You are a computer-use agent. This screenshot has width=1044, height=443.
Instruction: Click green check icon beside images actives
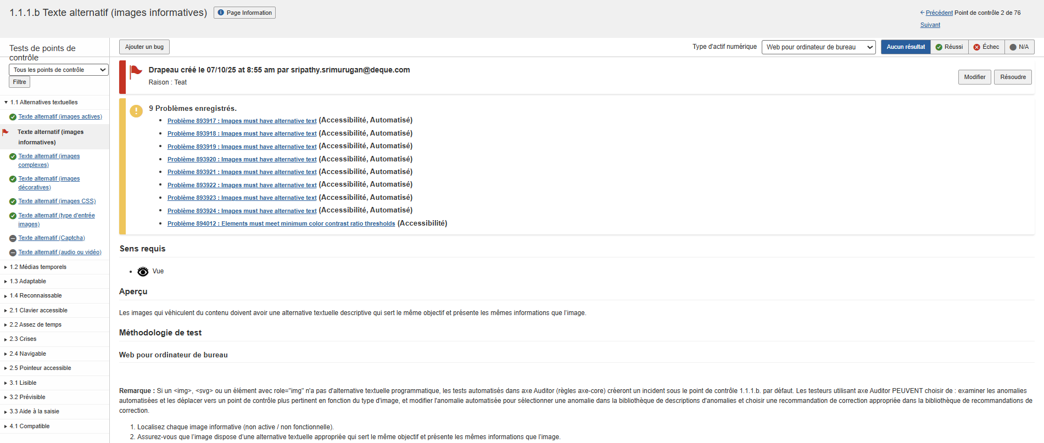[x=13, y=117]
